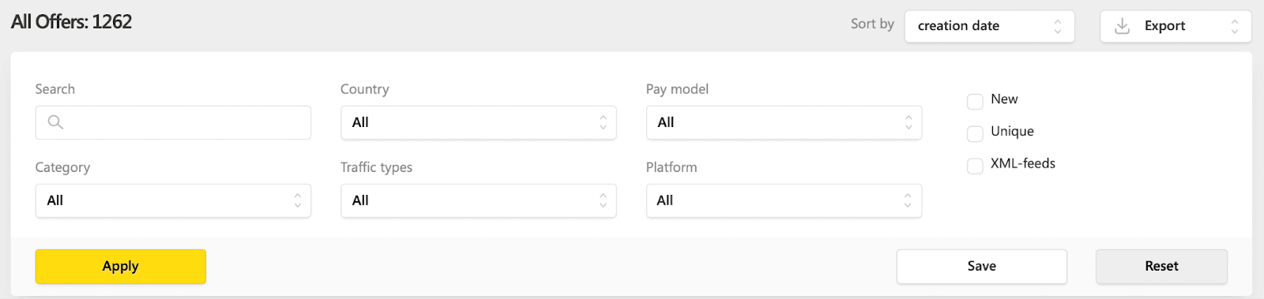1264x299 pixels.
Task: Focus the Search input field
Action: click(x=173, y=122)
